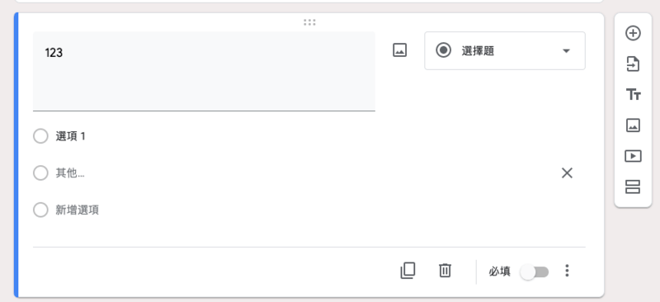The image size is (660, 302).
Task: Remove the 其他 option with X
Action: [x=567, y=172]
